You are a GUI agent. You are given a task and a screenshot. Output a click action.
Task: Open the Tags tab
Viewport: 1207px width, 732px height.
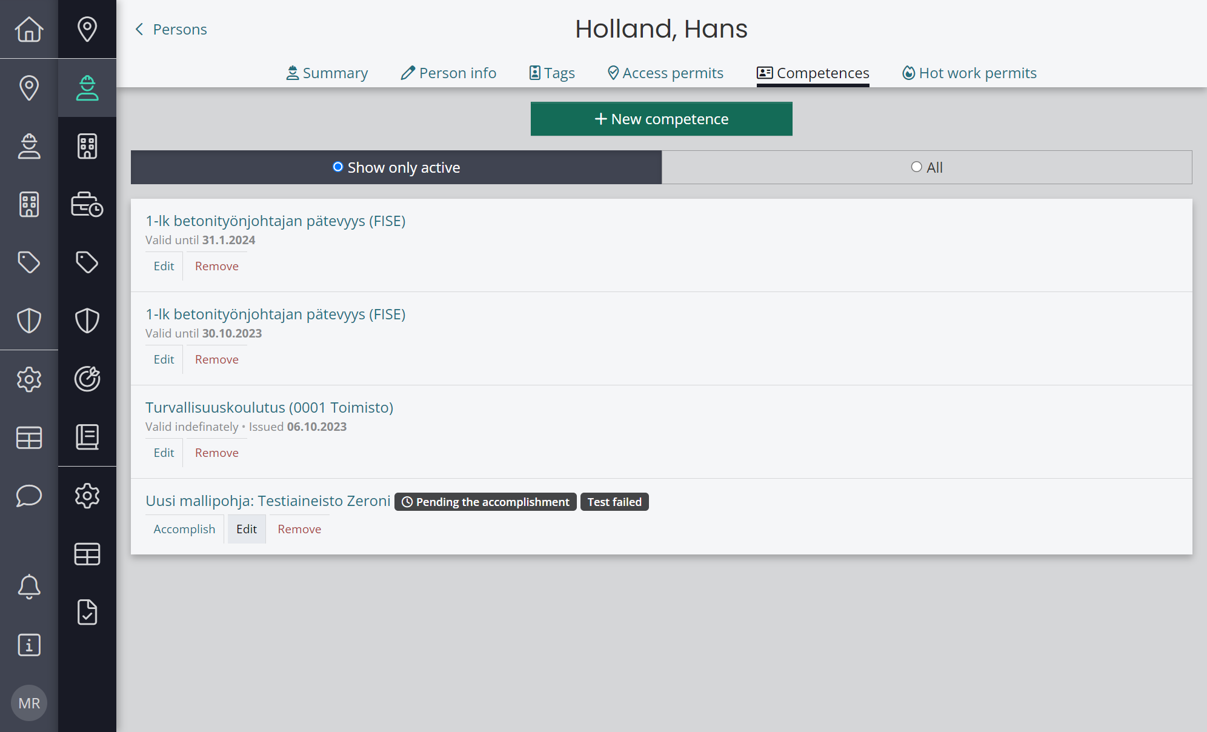(x=552, y=73)
